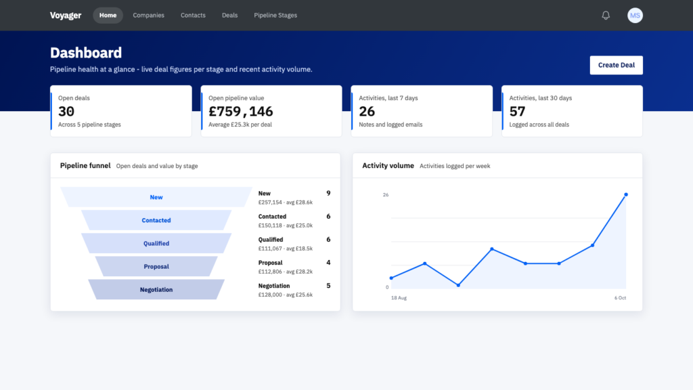Viewport: 693px width, 390px height.
Task: Click the 18 Aug axis label
Action: (x=399, y=298)
